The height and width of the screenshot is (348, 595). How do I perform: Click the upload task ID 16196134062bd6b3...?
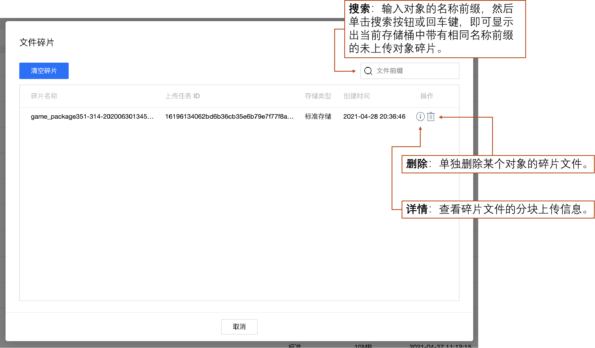229,117
